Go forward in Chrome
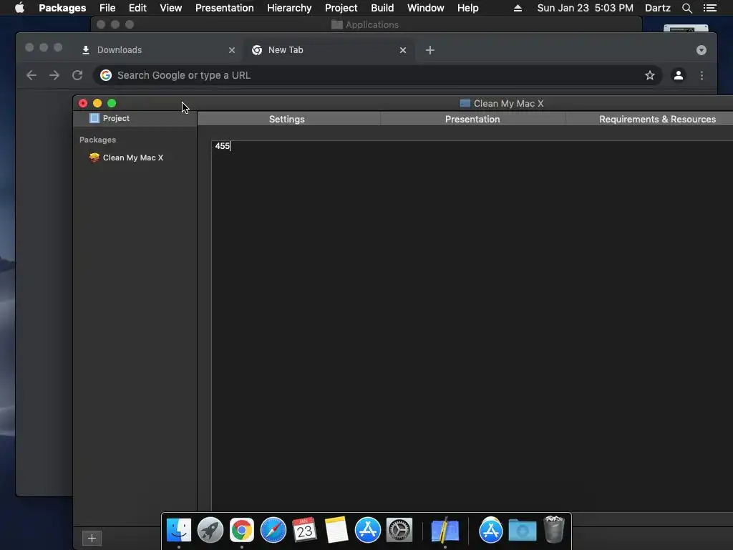The width and height of the screenshot is (733, 550). coord(54,75)
